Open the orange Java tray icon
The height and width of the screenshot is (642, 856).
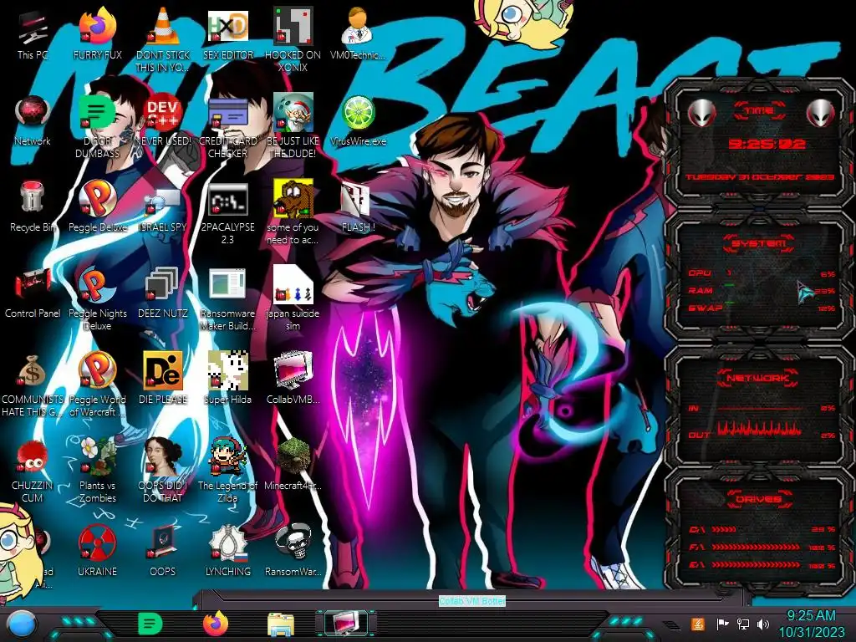tap(698, 624)
